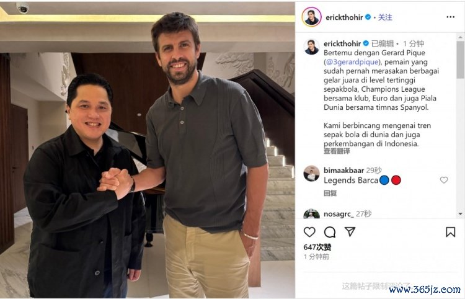Follow erickthohir via 关注 link

(x=385, y=17)
